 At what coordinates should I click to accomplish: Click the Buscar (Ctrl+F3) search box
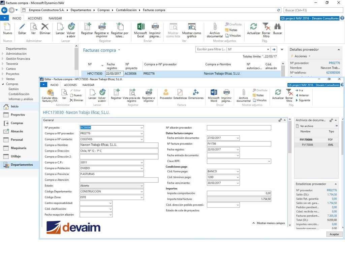313,10
